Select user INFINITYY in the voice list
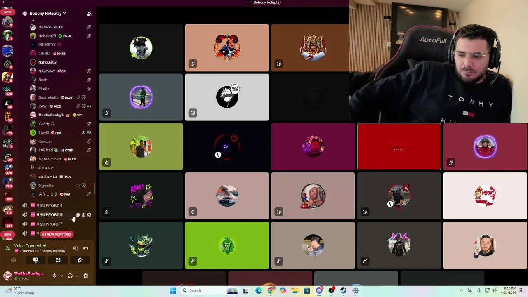This screenshot has width=528, height=297. [x=60, y=45]
